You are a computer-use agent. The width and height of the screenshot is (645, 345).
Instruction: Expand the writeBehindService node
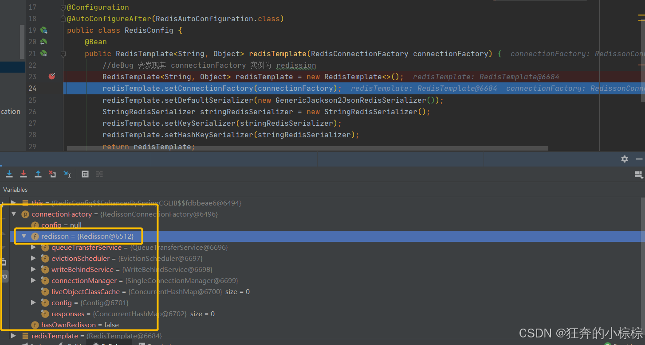(x=34, y=269)
